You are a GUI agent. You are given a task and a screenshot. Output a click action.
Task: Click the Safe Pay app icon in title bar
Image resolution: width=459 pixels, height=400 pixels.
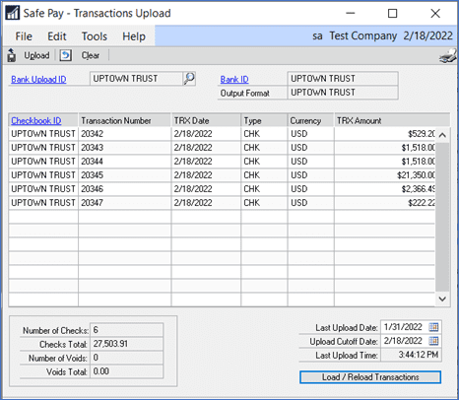(13, 13)
